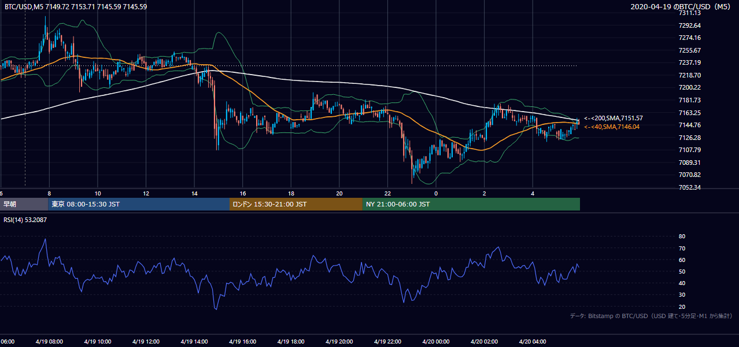Click price axis value 7144.76
Image resolution: width=739 pixels, height=347 pixels.
click(689, 125)
